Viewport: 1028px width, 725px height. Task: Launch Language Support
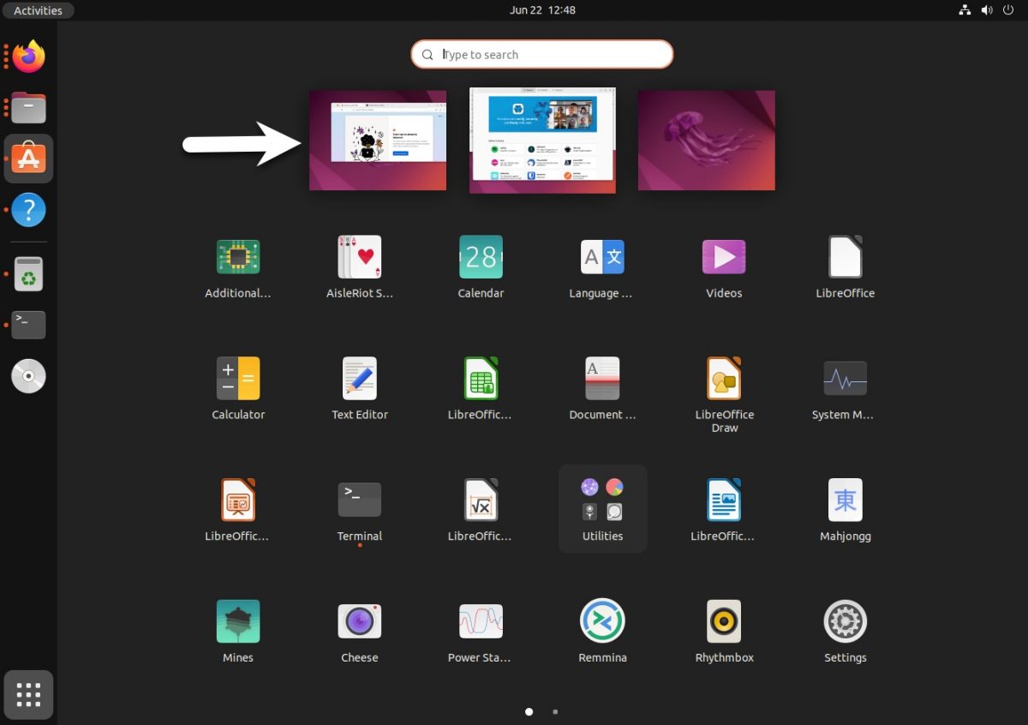[x=602, y=267]
